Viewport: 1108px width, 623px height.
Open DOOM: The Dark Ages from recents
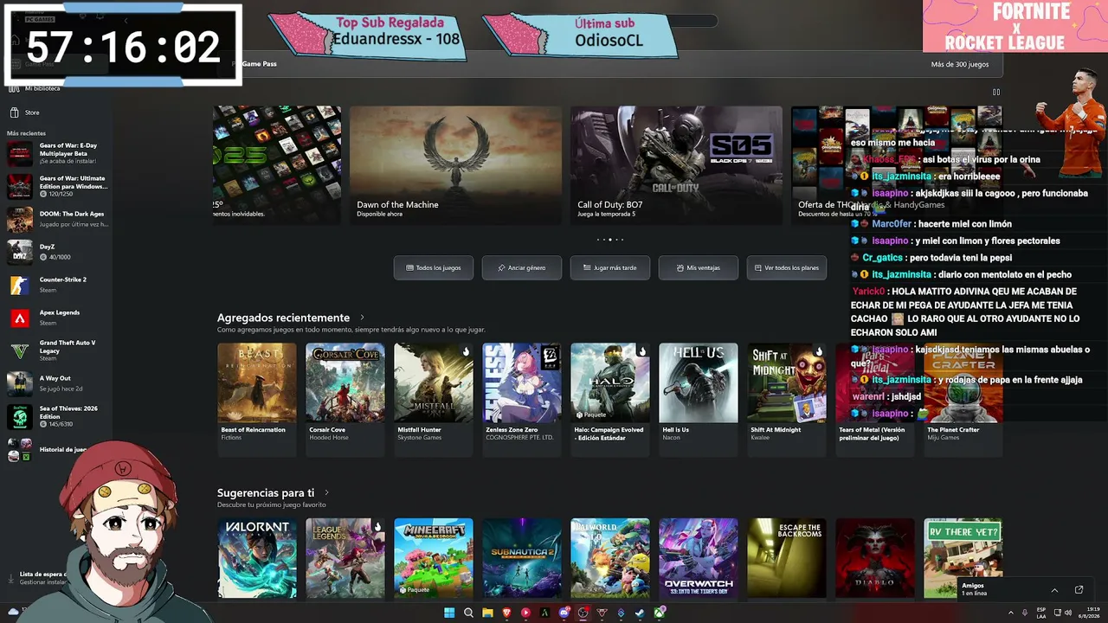pyautogui.click(x=56, y=219)
